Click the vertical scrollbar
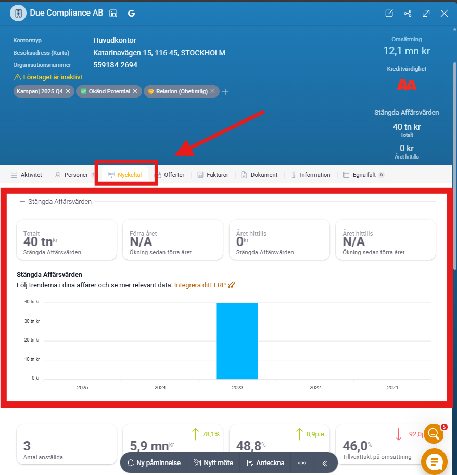Viewport: 457px width, 475px height. click(x=454, y=165)
